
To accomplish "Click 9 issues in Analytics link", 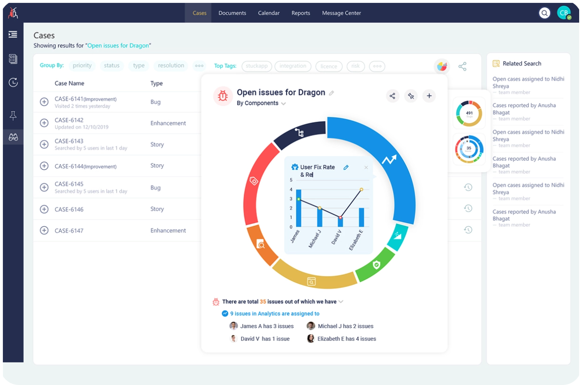I will pos(275,314).
